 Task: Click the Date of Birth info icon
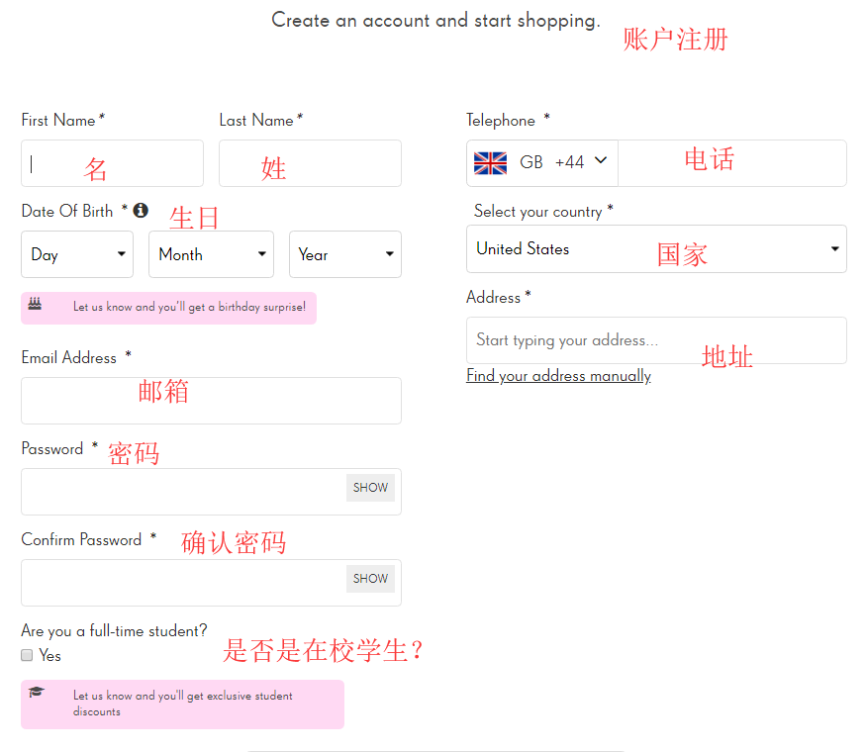coord(141,210)
